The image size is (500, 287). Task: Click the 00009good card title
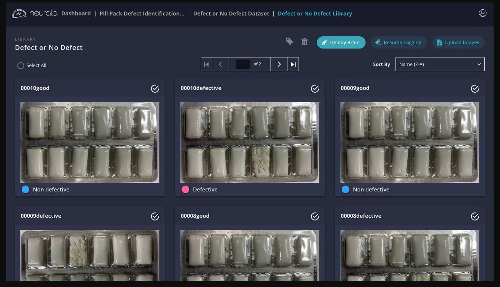pyautogui.click(x=355, y=88)
